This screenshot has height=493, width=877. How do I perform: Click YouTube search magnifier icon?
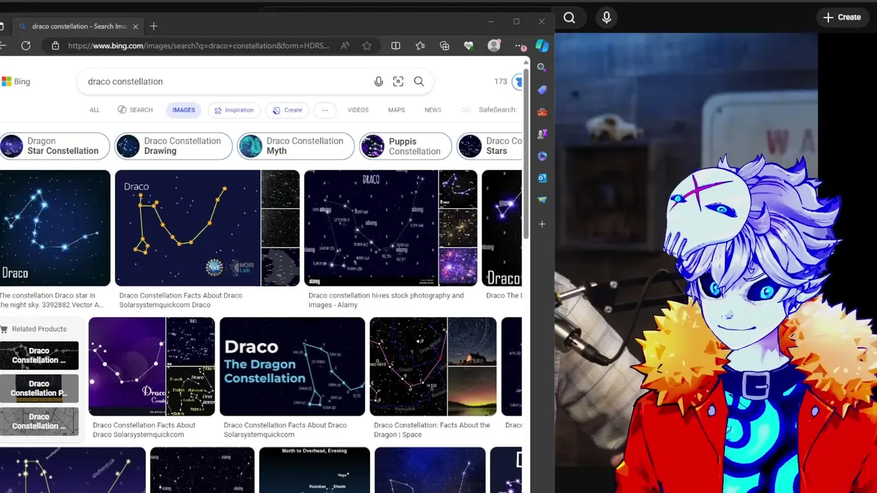tap(569, 18)
